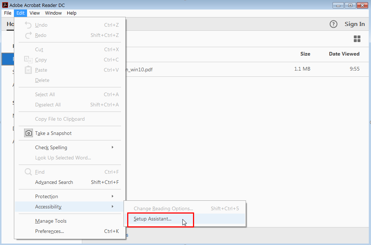Select the win10.pdf file row

click(x=247, y=69)
